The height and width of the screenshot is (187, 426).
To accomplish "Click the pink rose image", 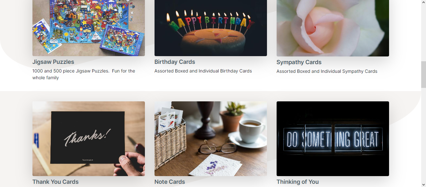I will tap(333, 28).
